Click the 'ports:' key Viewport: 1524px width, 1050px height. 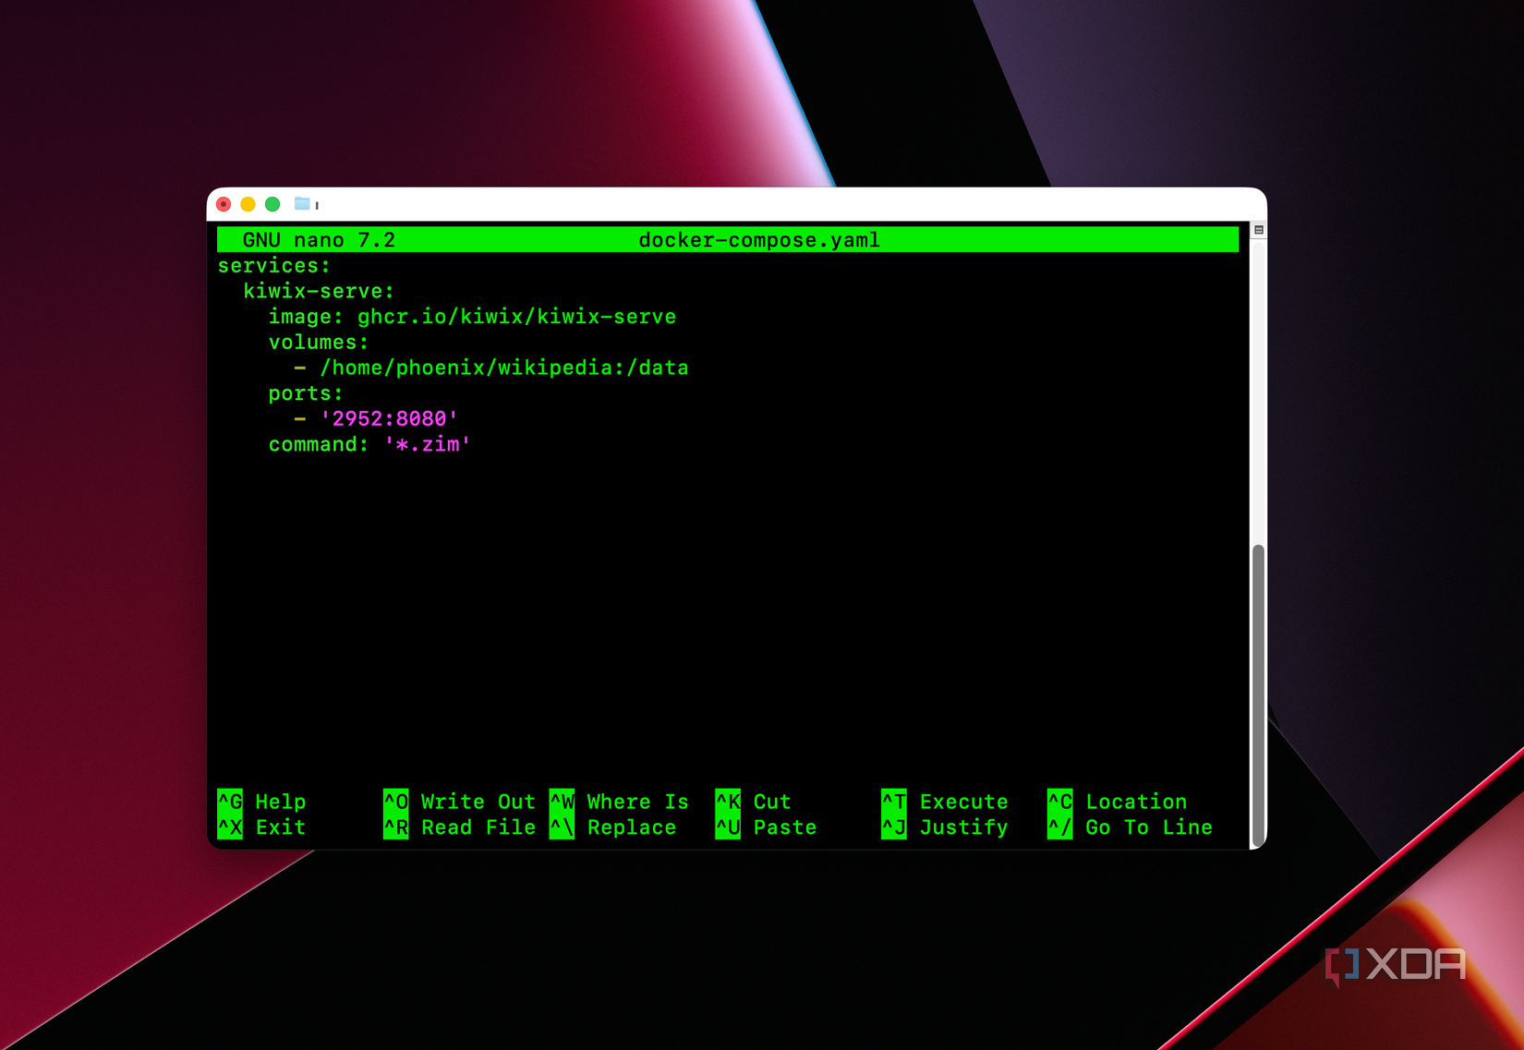(306, 393)
